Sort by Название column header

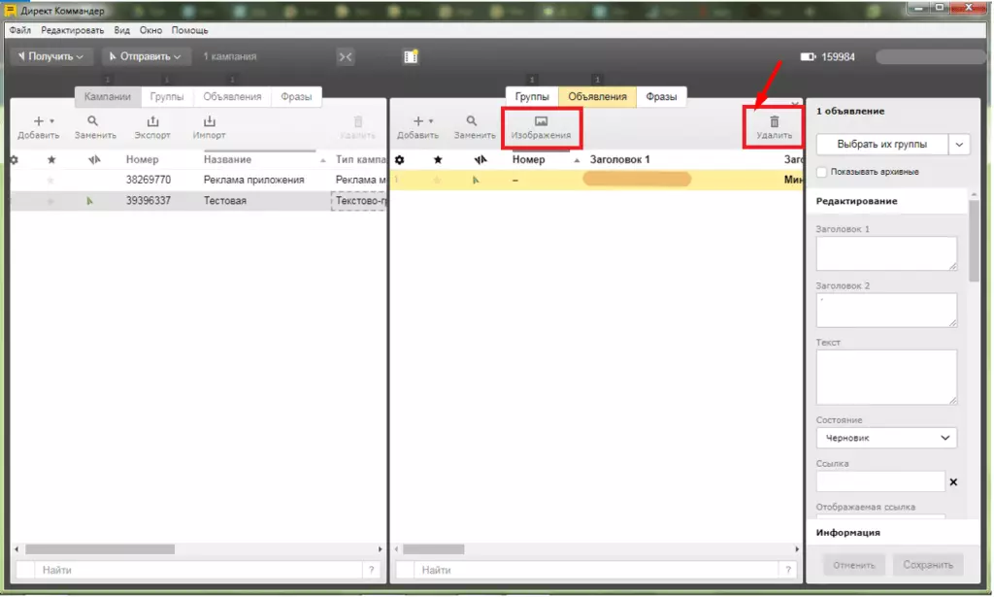pyautogui.click(x=227, y=160)
